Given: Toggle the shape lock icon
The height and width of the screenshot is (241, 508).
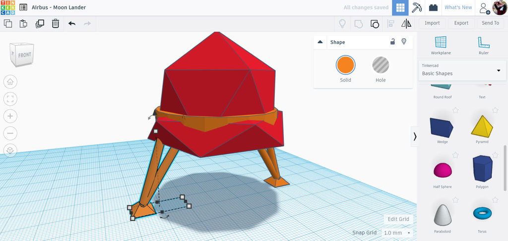Looking at the screenshot, I should [x=392, y=42].
